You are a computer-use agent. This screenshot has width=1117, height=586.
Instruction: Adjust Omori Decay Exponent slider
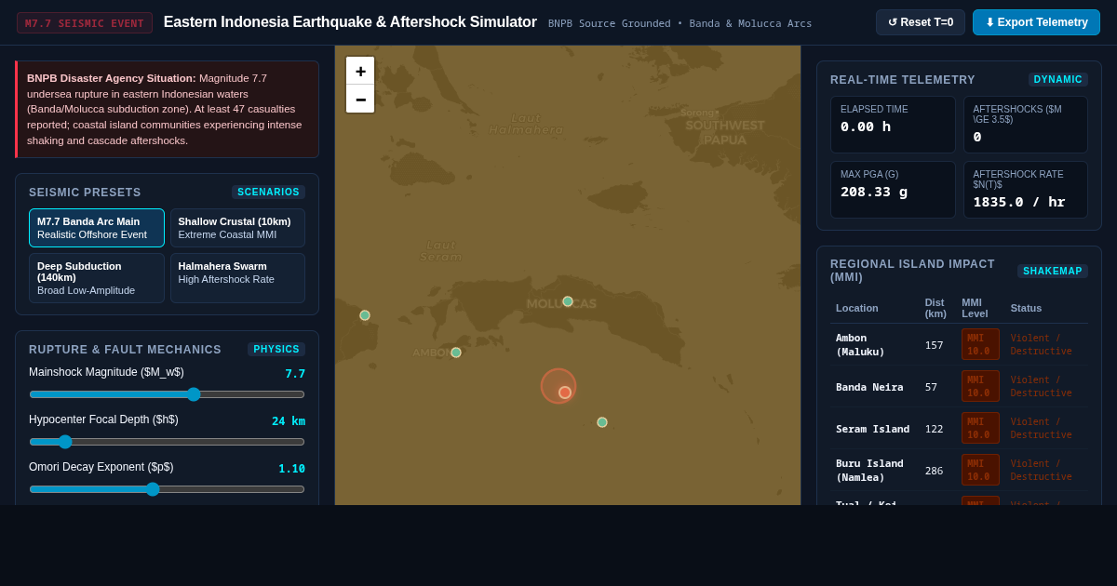(167, 489)
